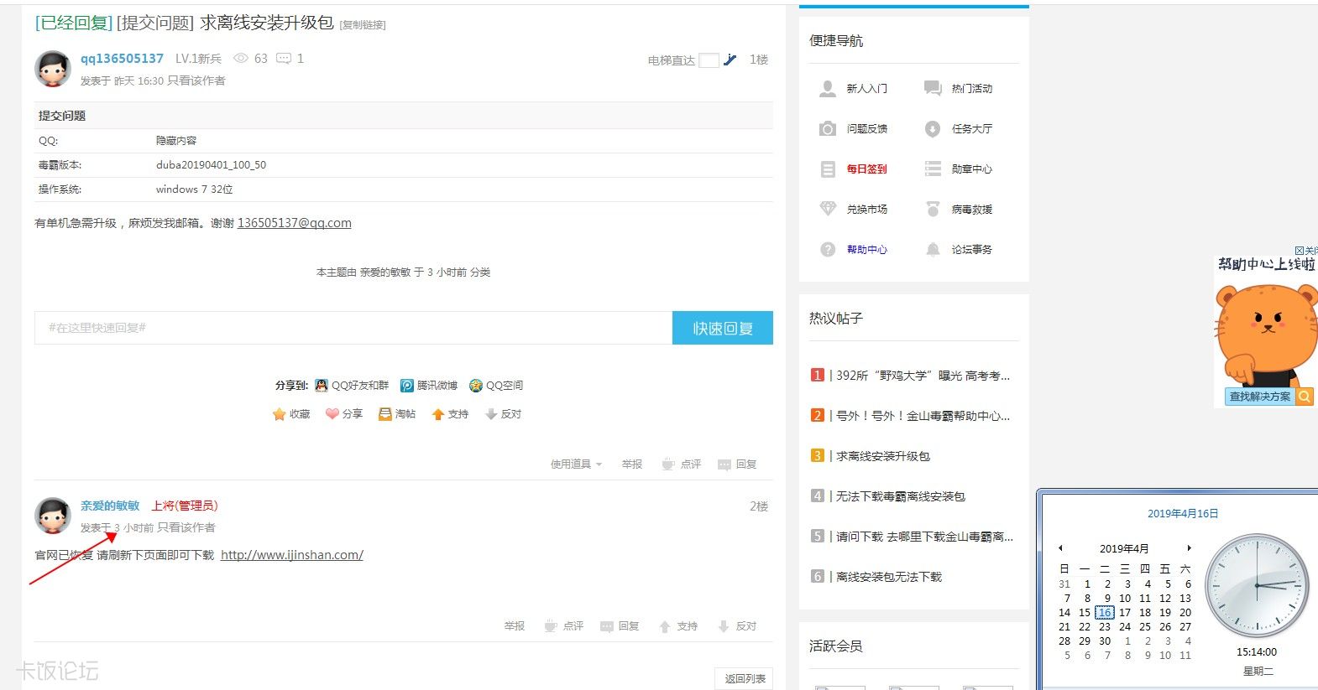Click 复制链接 next to the post title
The height and width of the screenshot is (690, 1318).
pos(363,25)
